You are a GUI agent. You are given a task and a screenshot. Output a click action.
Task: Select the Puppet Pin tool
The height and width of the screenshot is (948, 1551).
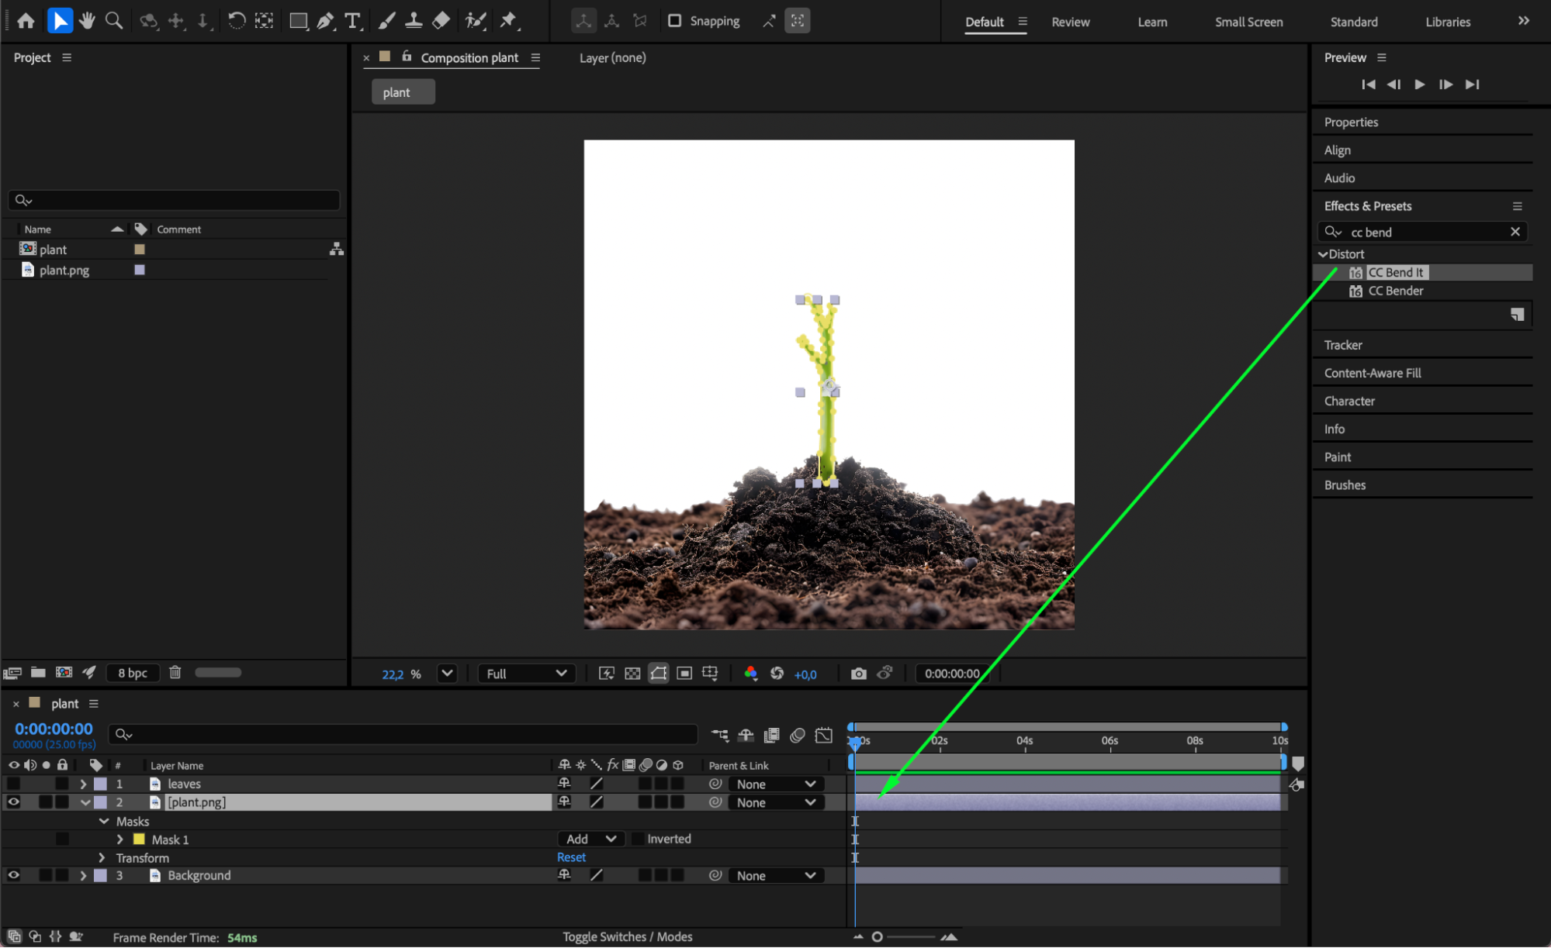click(x=509, y=21)
